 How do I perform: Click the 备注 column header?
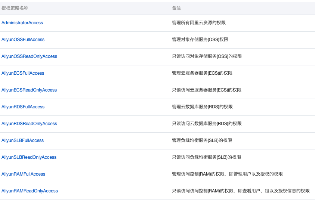tap(176, 8)
